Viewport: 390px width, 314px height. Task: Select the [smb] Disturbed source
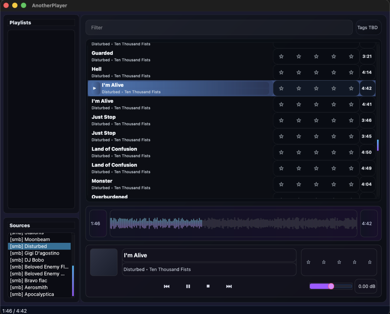coord(39,246)
